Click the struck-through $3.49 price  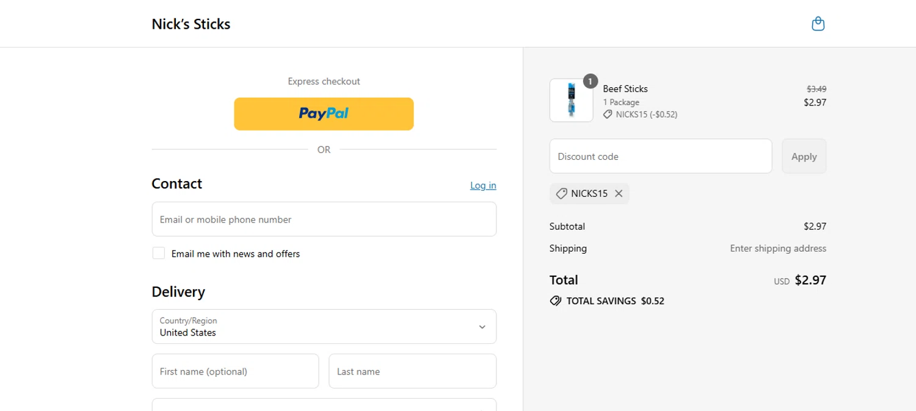pyautogui.click(x=816, y=89)
